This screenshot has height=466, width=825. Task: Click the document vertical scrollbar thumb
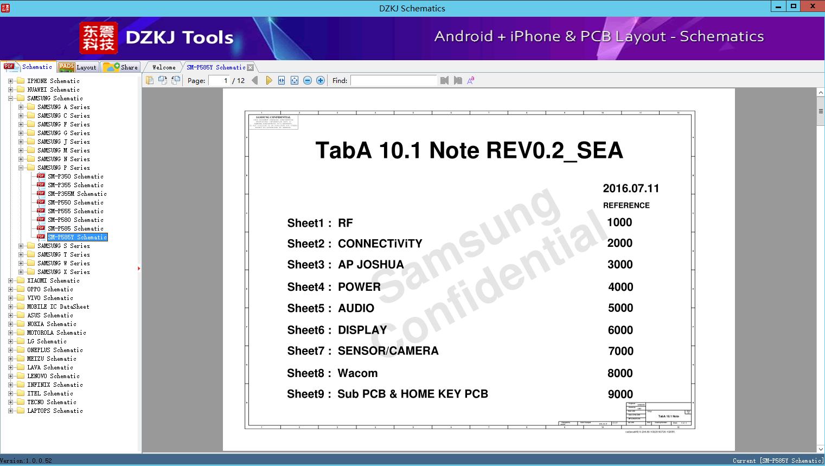(x=821, y=111)
